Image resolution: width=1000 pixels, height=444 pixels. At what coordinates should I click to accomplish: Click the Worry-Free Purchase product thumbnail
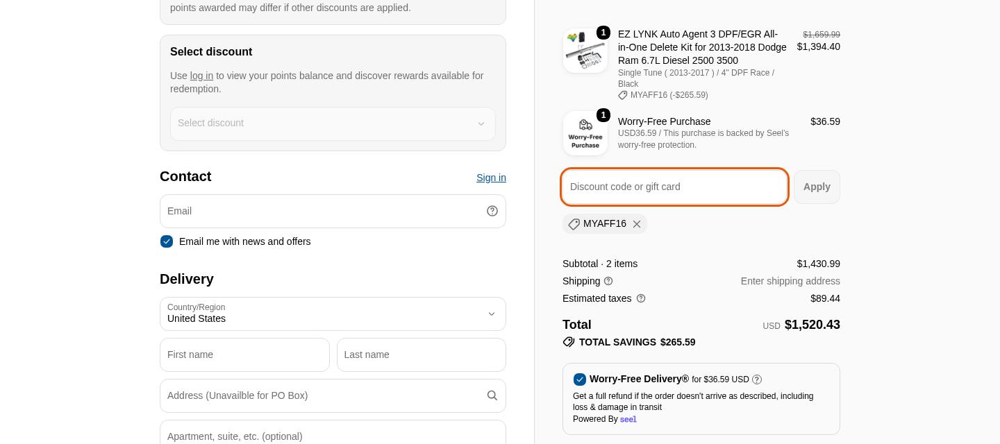(x=585, y=133)
